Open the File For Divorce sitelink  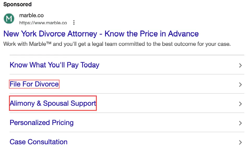click(34, 84)
